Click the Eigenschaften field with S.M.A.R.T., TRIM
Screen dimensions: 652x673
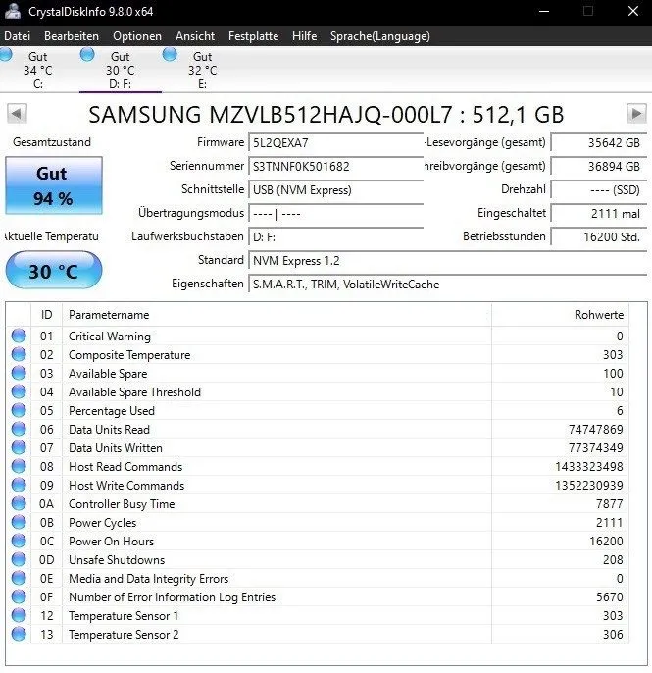click(x=447, y=285)
